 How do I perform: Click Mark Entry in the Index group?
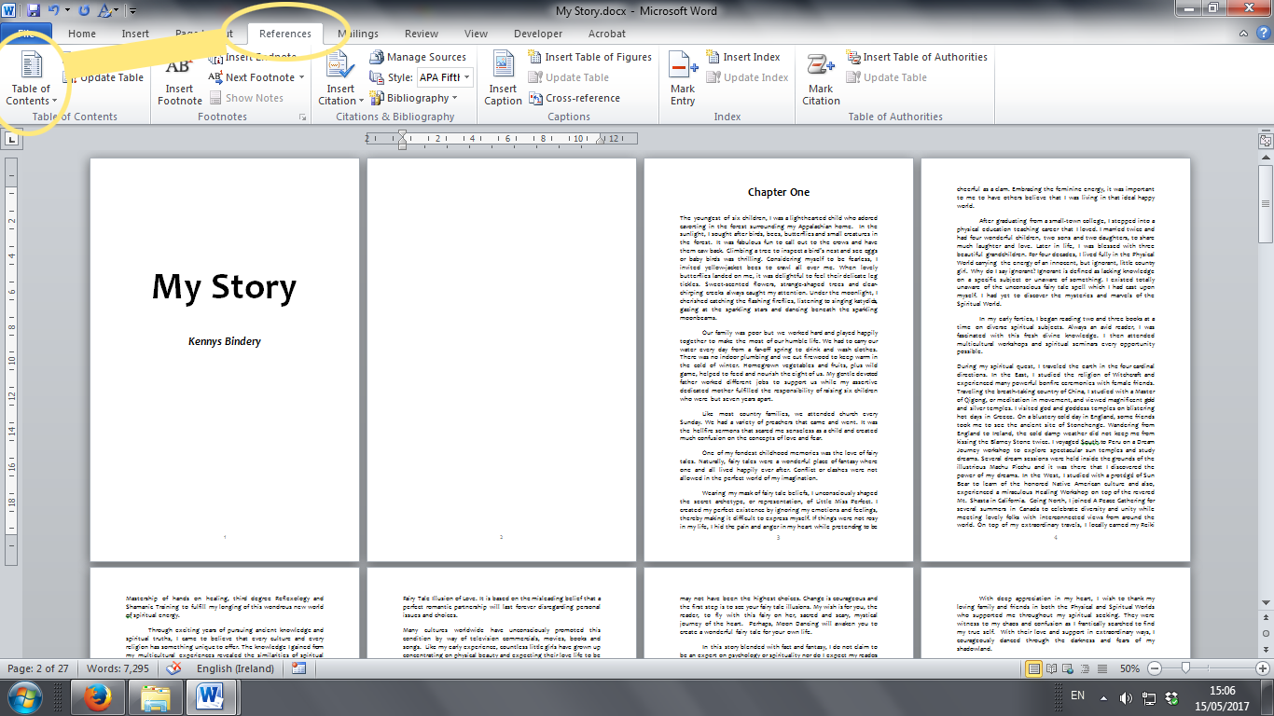(683, 79)
